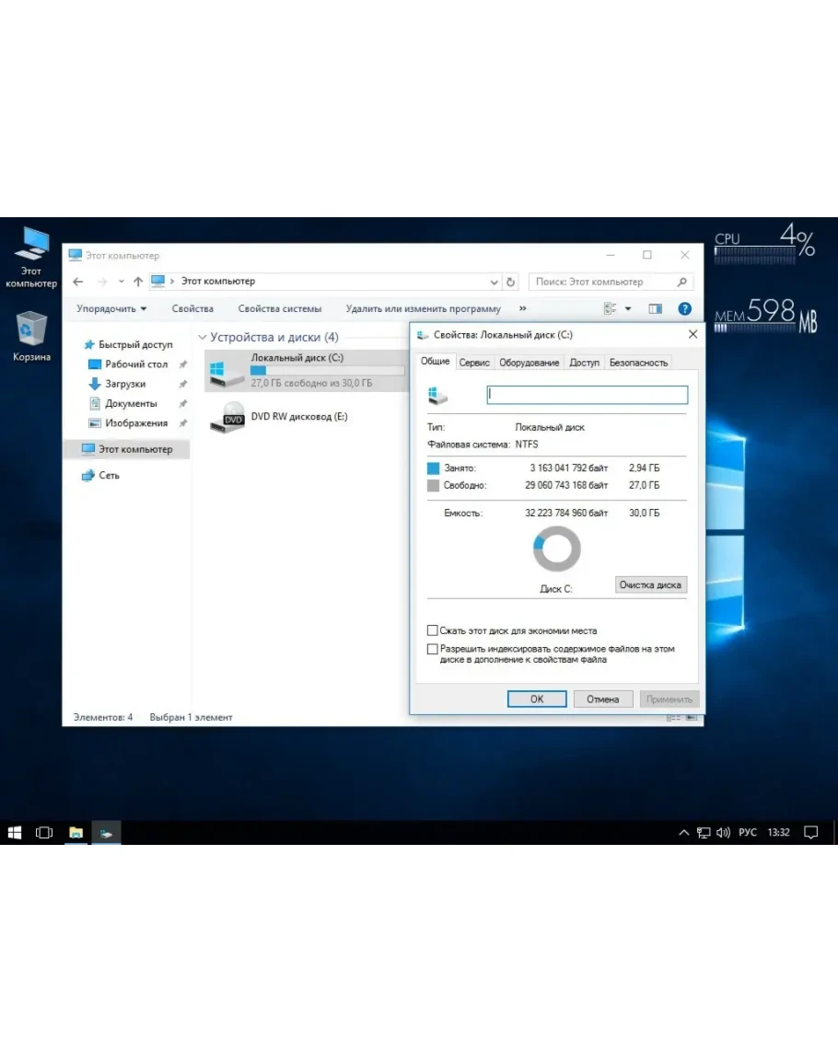Go up one folder level arrow
The height and width of the screenshot is (1063, 838).
[138, 282]
